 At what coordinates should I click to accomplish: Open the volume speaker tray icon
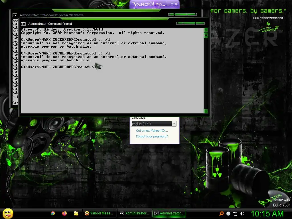[x=242, y=214]
